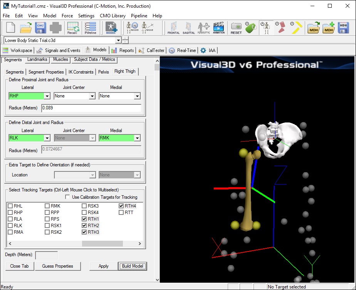Image resolution: width=356 pixels, height=290 pixels.
Task: Open the Pipeline menu
Action: click(x=139, y=16)
